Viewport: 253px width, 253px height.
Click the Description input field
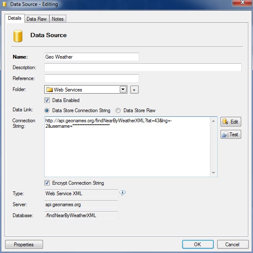[143, 67]
